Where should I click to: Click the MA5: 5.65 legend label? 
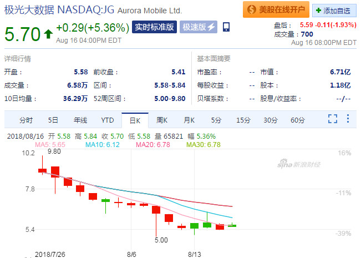pyautogui.click(x=50, y=145)
